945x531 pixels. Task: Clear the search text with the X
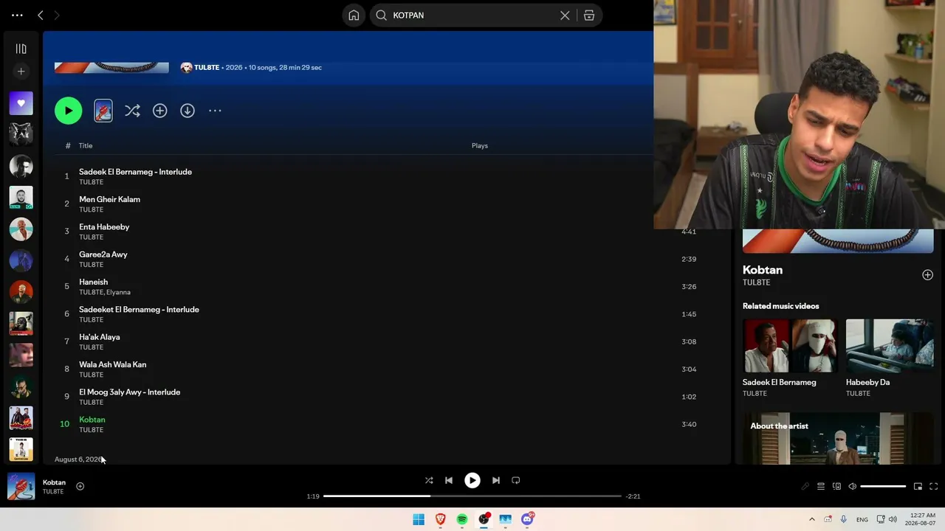coord(565,15)
